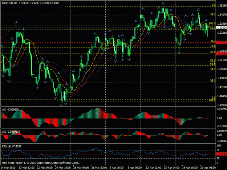Click the 22 Mar 00:00 time label
This screenshot has height=170, width=227.
click(x=45, y=168)
